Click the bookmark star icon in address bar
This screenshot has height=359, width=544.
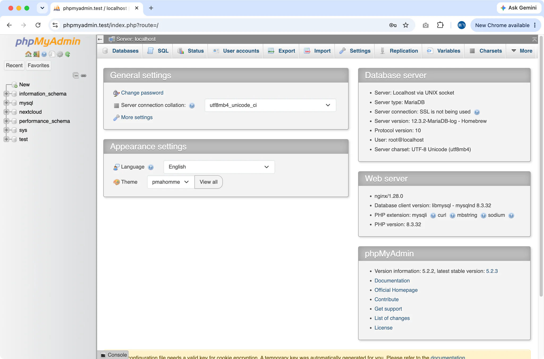tap(406, 25)
